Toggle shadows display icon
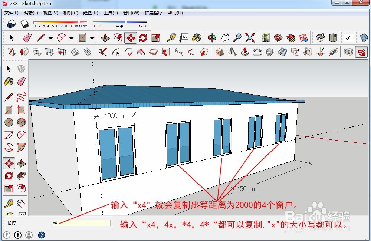This screenshot has width=371, height=241. 12,24
